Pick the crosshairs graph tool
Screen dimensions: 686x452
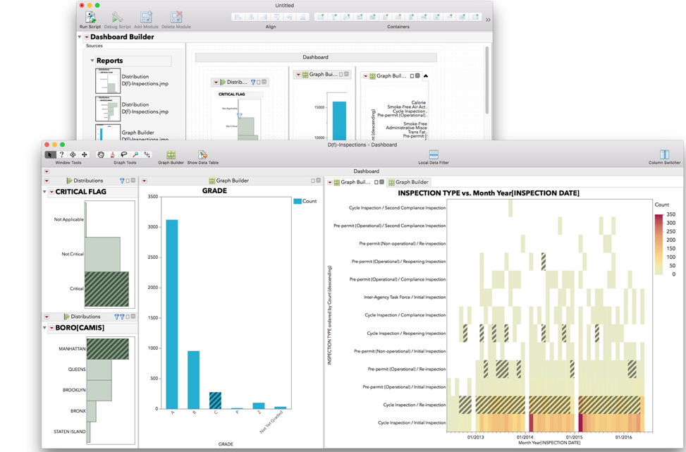click(x=147, y=155)
